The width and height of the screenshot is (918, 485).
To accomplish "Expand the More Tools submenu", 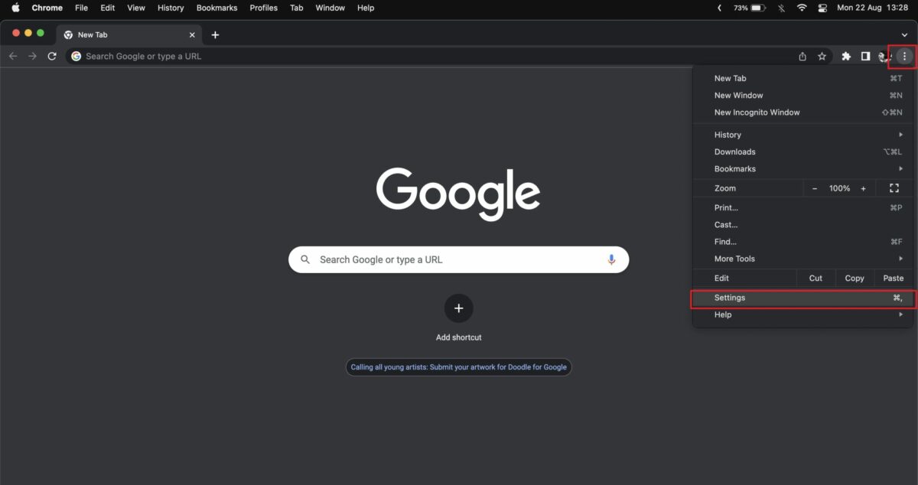I will click(802, 259).
